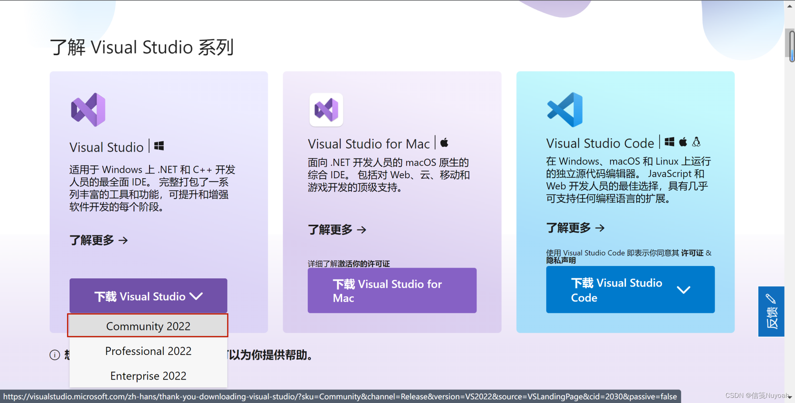Select Community 2022 from download menu

pyautogui.click(x=148, y=326)
